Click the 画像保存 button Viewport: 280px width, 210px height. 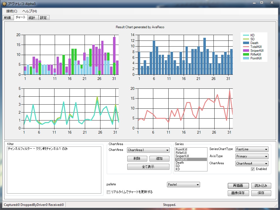click(x=238, y=193)
